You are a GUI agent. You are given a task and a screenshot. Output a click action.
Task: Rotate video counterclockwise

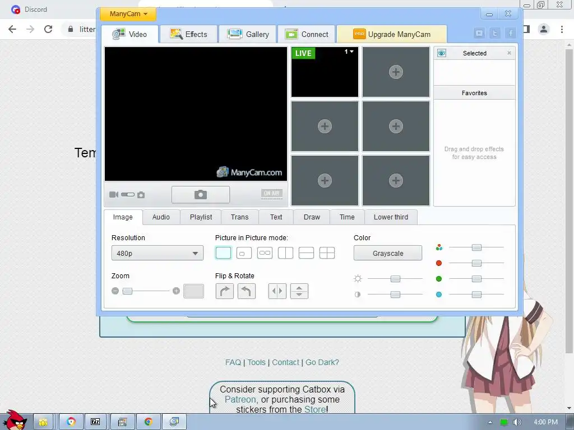[x=247, y=291]
